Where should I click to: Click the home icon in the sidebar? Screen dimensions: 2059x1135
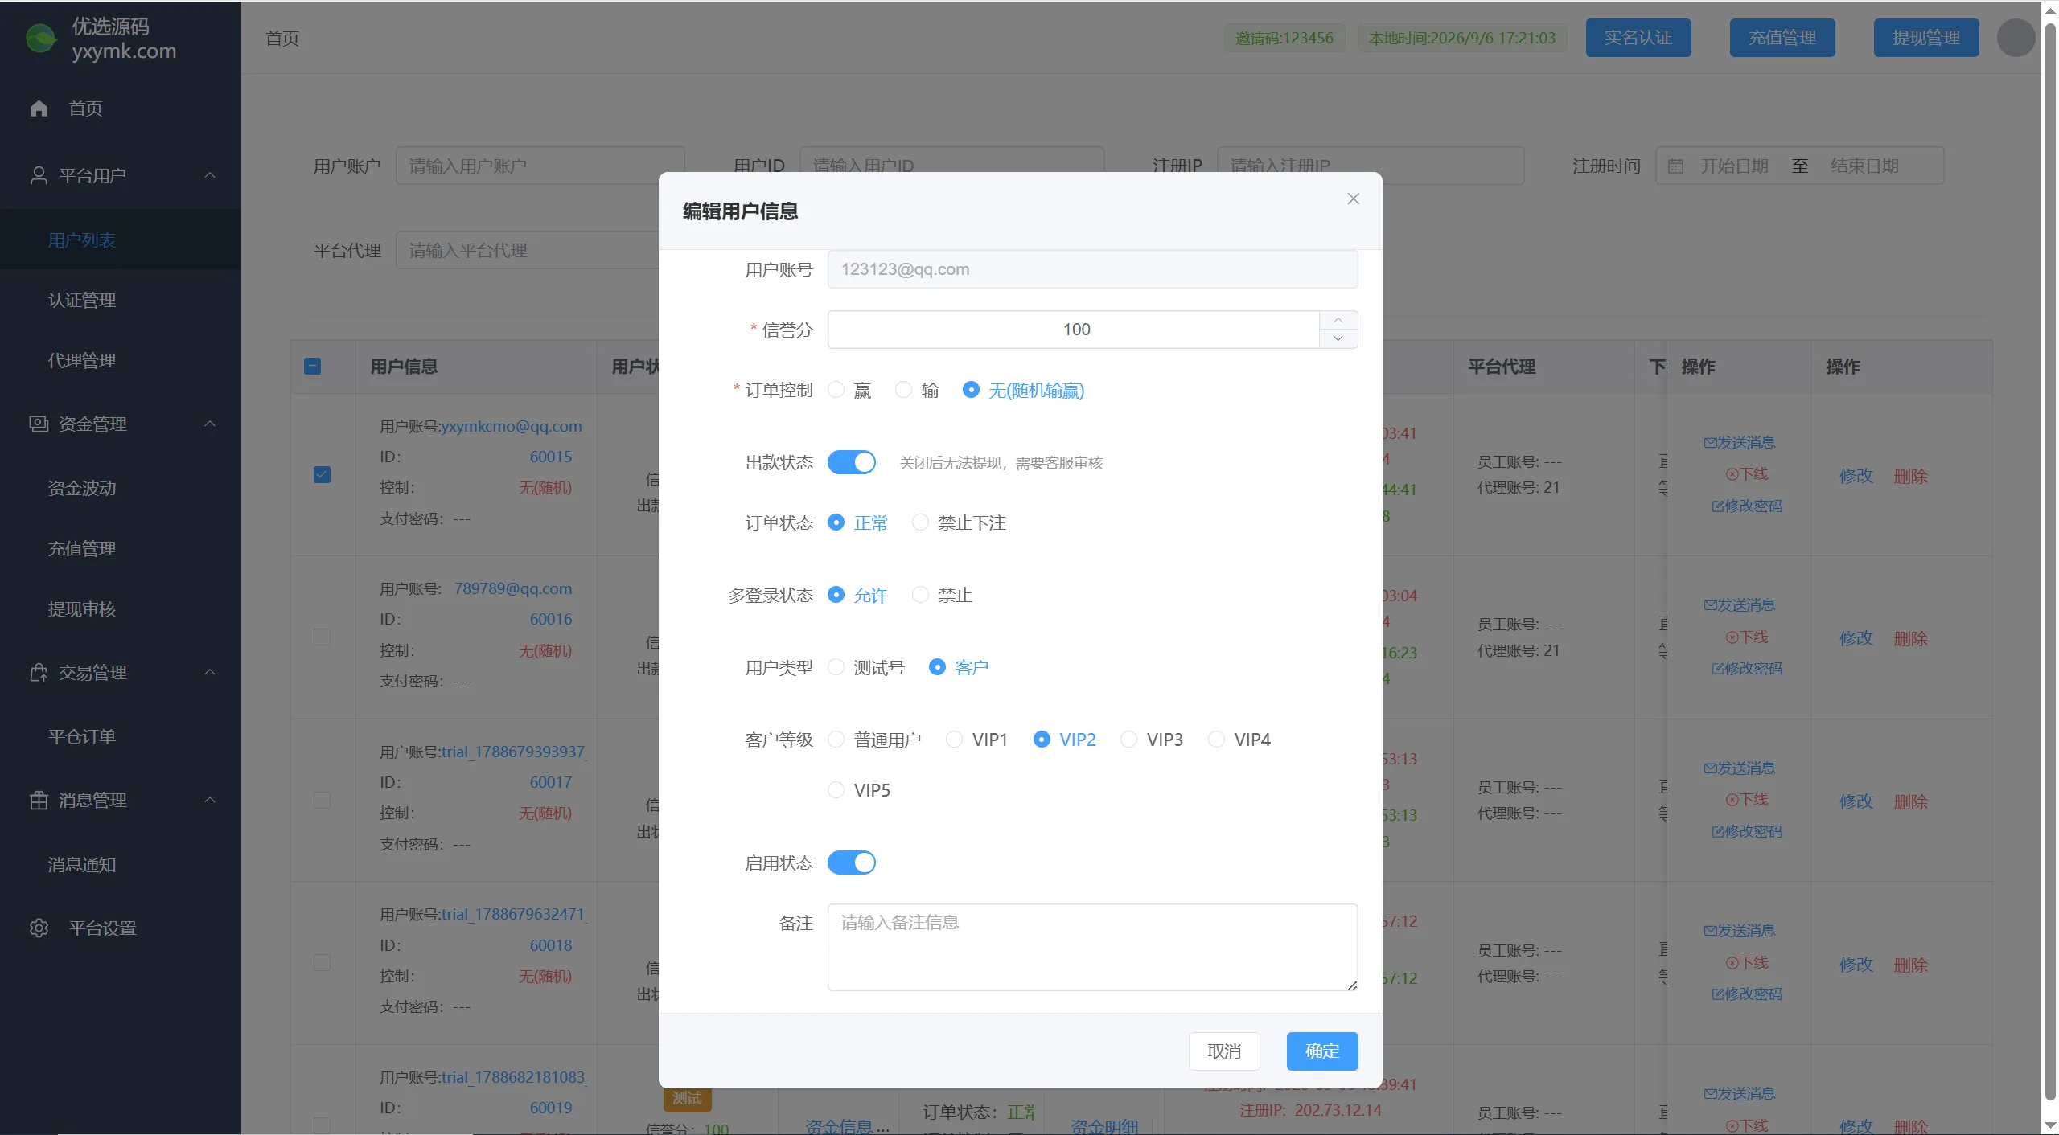[x=39, y=109]
